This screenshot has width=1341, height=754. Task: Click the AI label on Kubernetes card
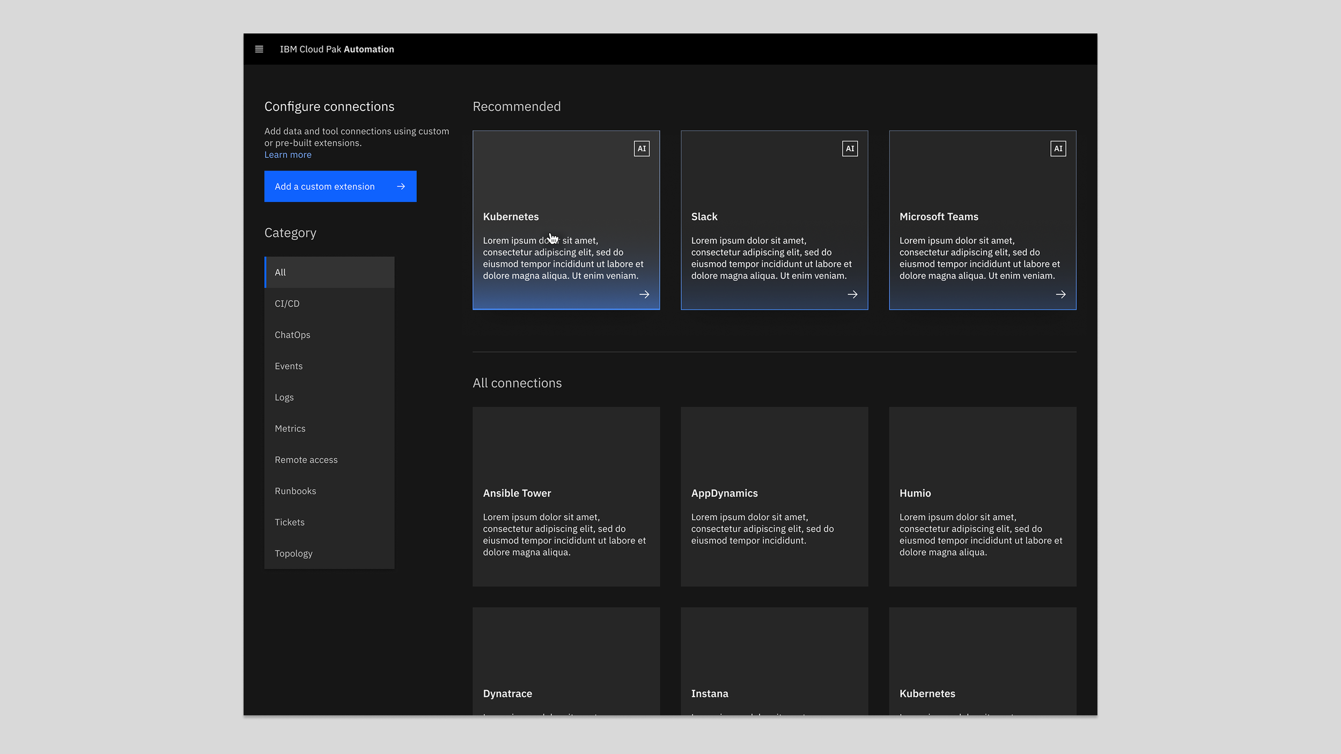[x=642, y=149]
